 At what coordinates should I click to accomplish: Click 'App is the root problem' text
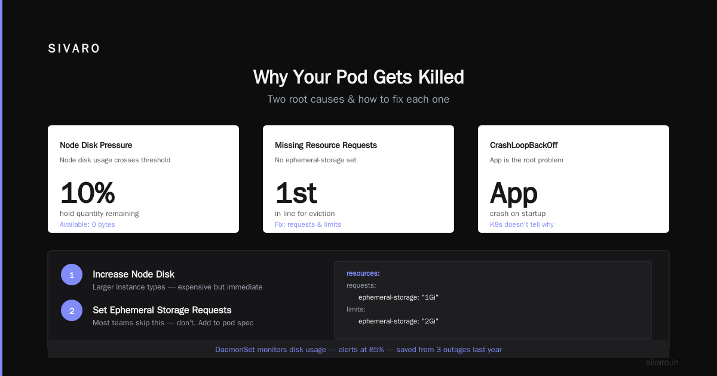pos(526,160)
